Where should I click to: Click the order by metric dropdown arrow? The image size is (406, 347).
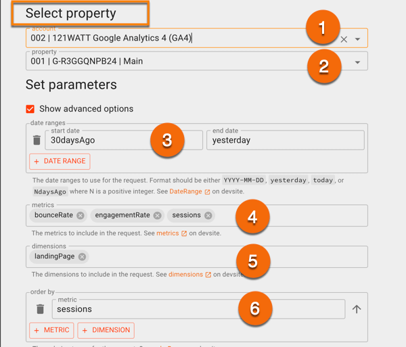pyautogui.click(x=338, y=309)
